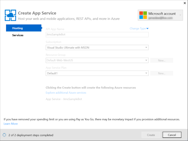
Task: Click the spending limit warning text
Action: [92, 119]
